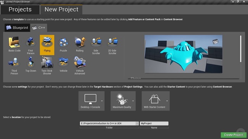Open the folder browse button beside path

137,123
